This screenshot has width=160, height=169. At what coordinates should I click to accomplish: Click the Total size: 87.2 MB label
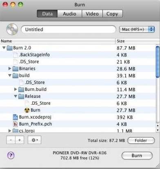(106, 140)
